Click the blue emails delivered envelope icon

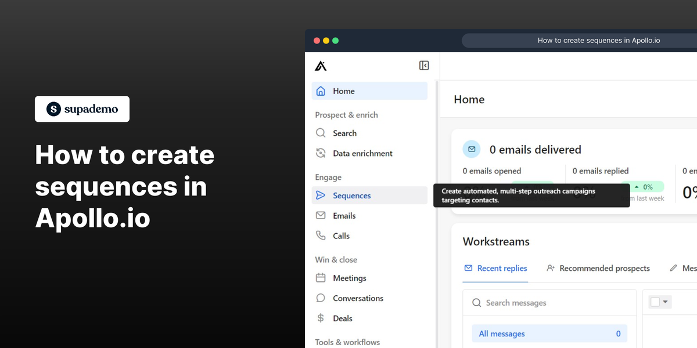point(472,149)
